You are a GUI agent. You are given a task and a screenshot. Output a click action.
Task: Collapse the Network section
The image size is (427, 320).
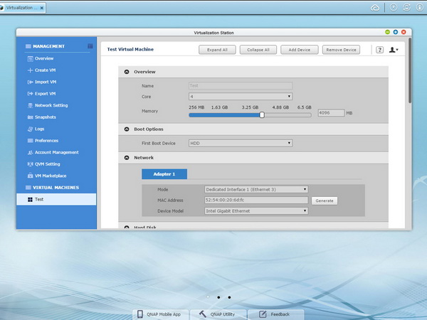(127, 157)
